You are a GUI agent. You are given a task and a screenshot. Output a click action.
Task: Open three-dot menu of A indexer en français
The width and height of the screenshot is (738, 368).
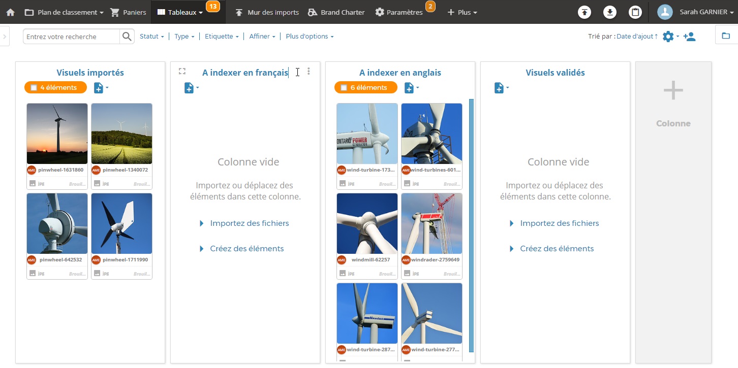[x=309, y=72]
